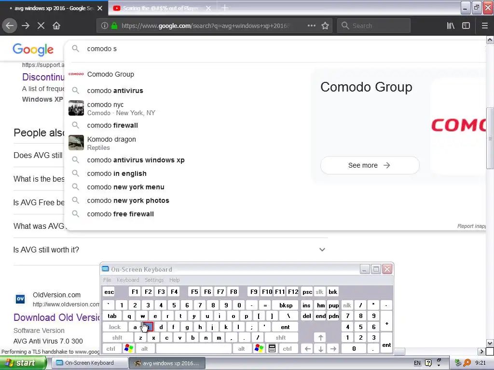Viewport: 494px width, 370px height.
Task: Click the magnifier icon in the Google search box
Action: tap(75, 49)
